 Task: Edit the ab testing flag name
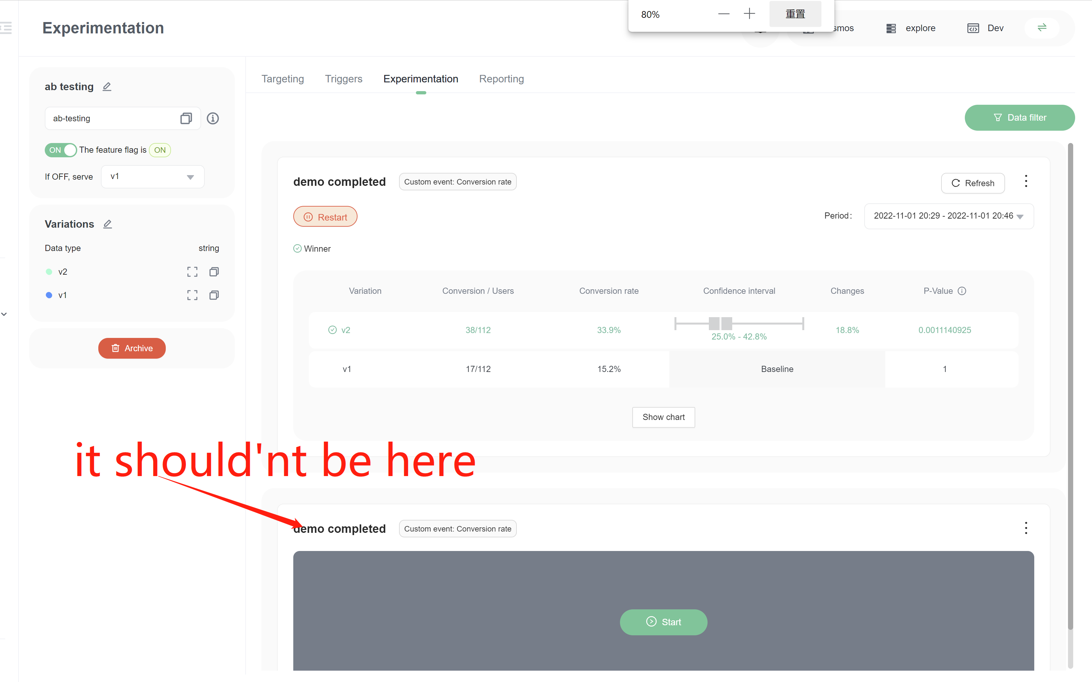pyautogui.click(x=107, y=86)
